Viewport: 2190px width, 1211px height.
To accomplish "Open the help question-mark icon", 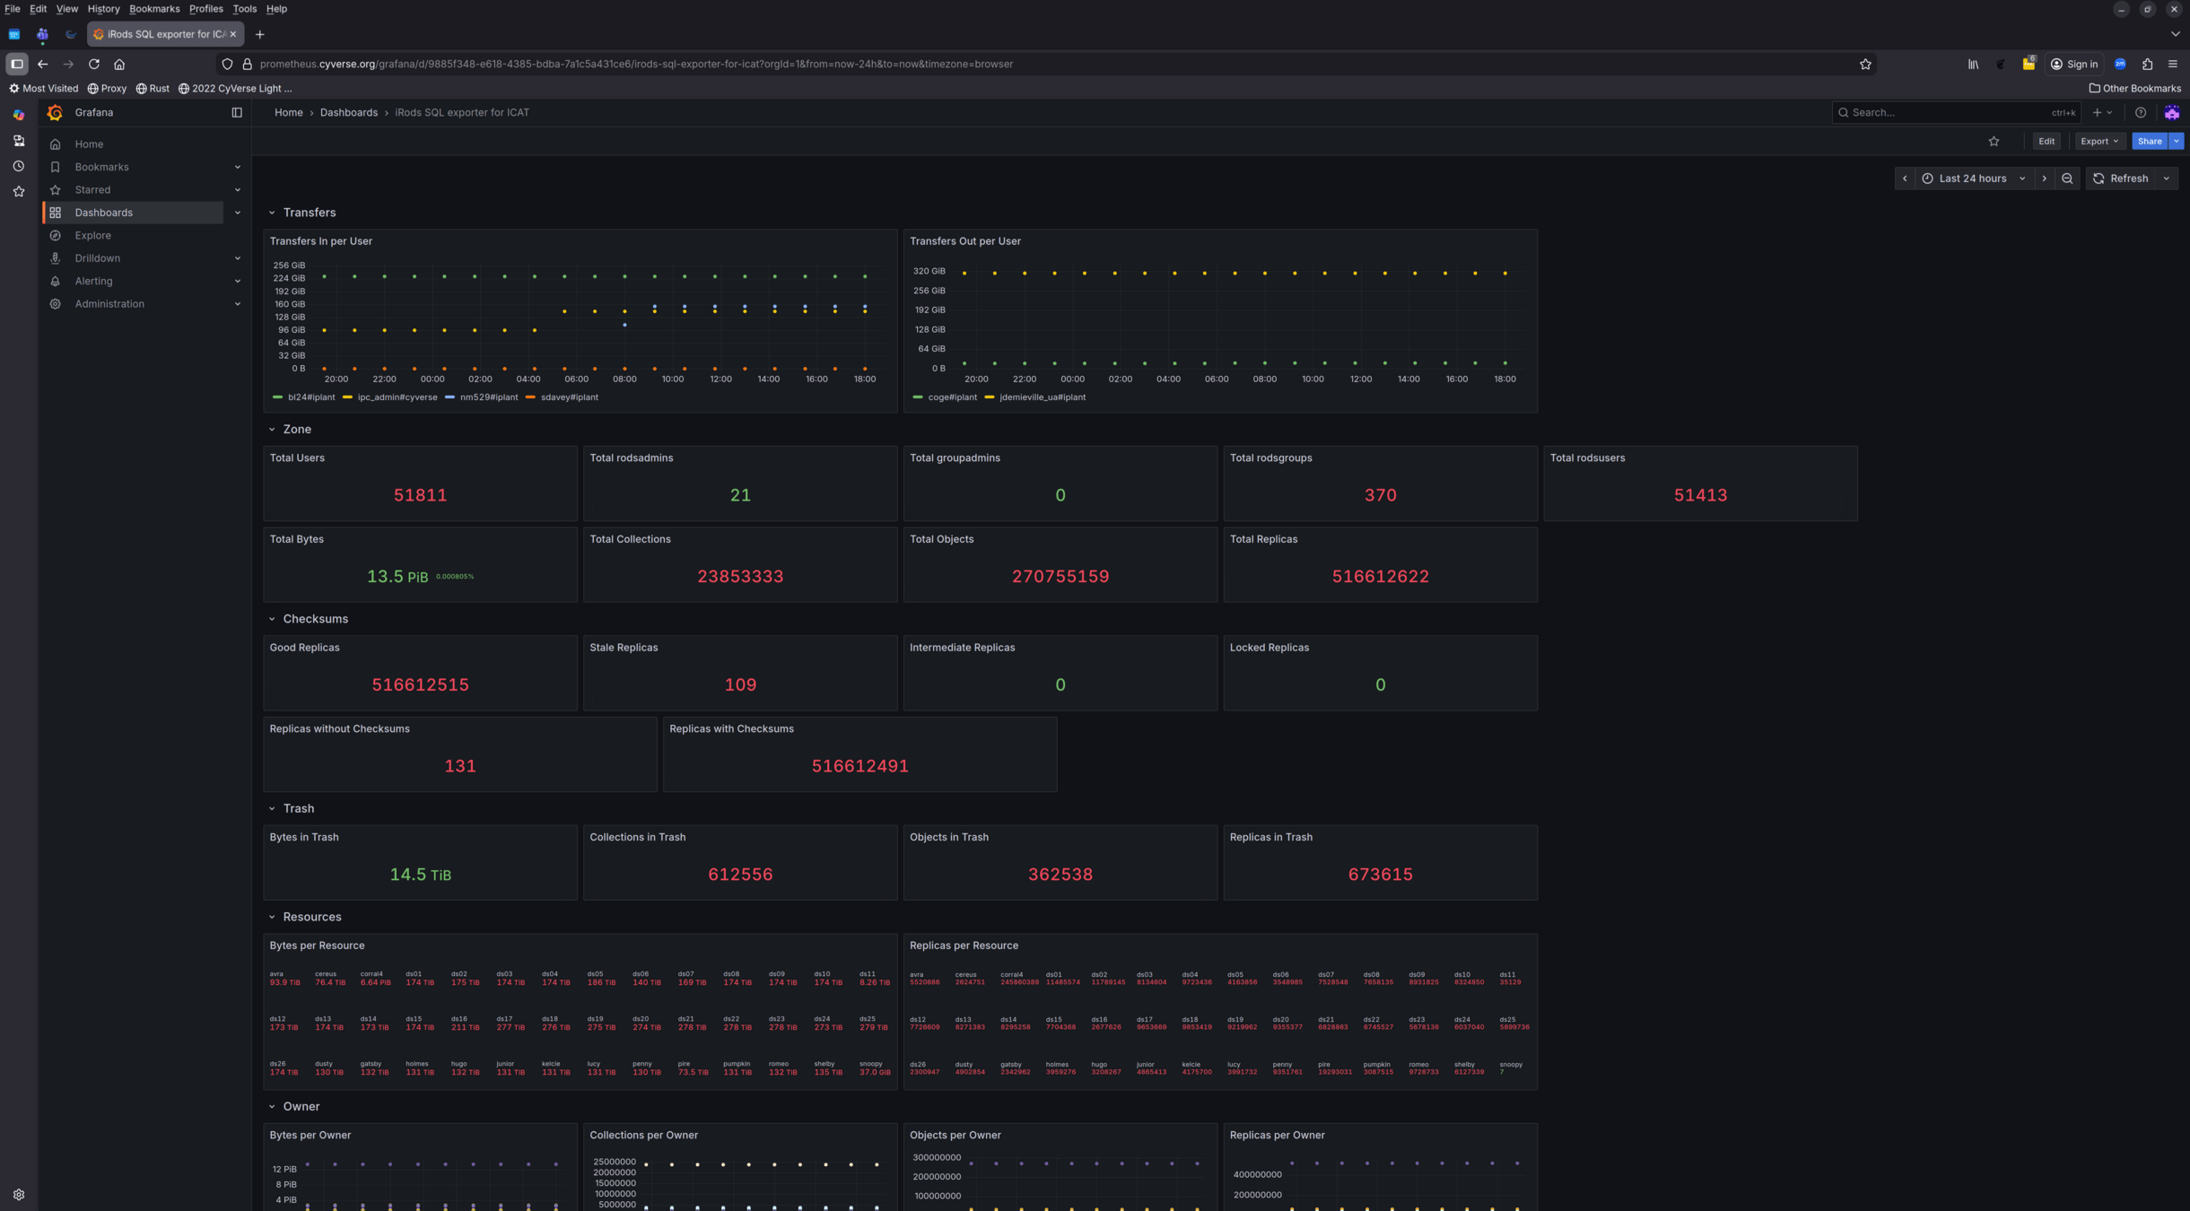I will click(x=2141, y=112).
